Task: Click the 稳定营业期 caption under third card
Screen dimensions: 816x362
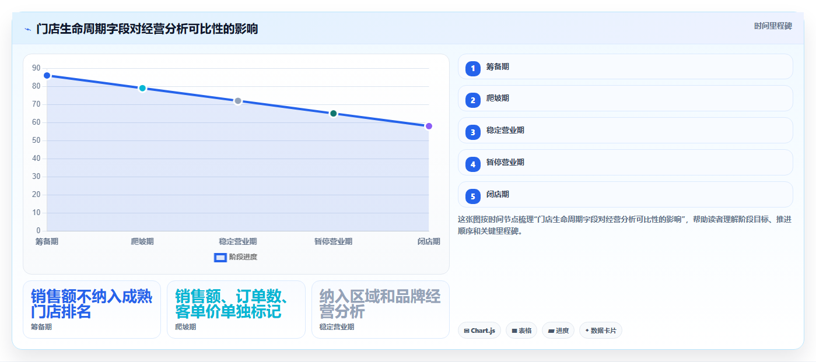Action: [337, 327]
